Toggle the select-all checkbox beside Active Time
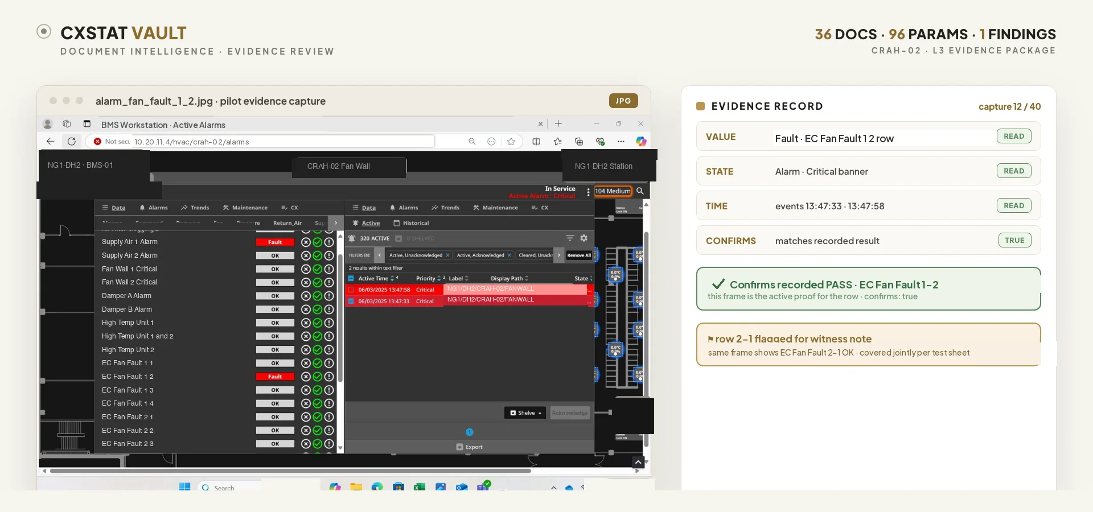Image resolution: width=1093 pixels, height=512 pixels. [351, 278]
